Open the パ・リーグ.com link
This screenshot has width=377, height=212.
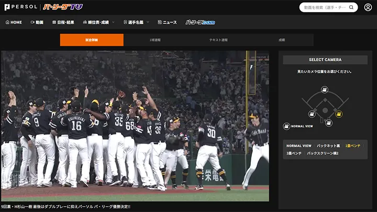tap(200, 23)
